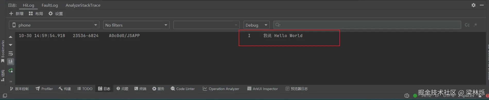This screenshot has height=100, width=489.
Task: Open the 构建 build tool window
Action: pyautogui.click(x=65, y=89)
